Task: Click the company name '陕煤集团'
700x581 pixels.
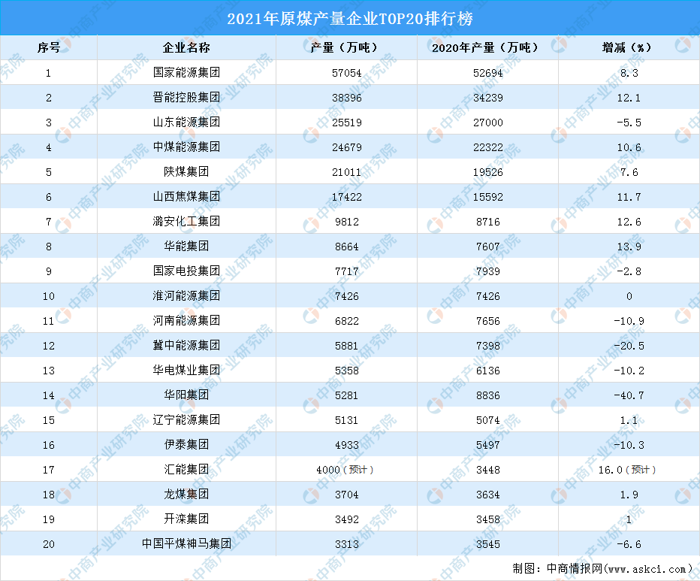Action: tap(186, 171)
